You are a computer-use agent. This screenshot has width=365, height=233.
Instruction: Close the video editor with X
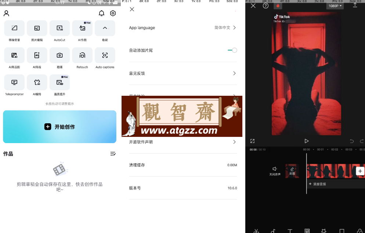(x=253, y=6)
